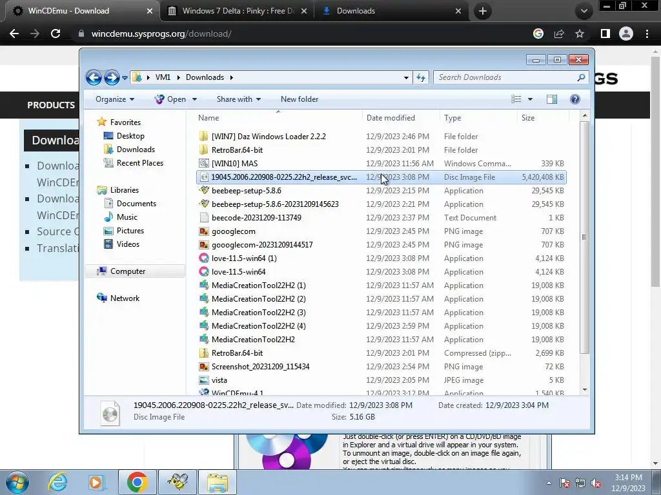Sort by Type column header
This screenshot has width=661, height=495.
click(478, 118)
